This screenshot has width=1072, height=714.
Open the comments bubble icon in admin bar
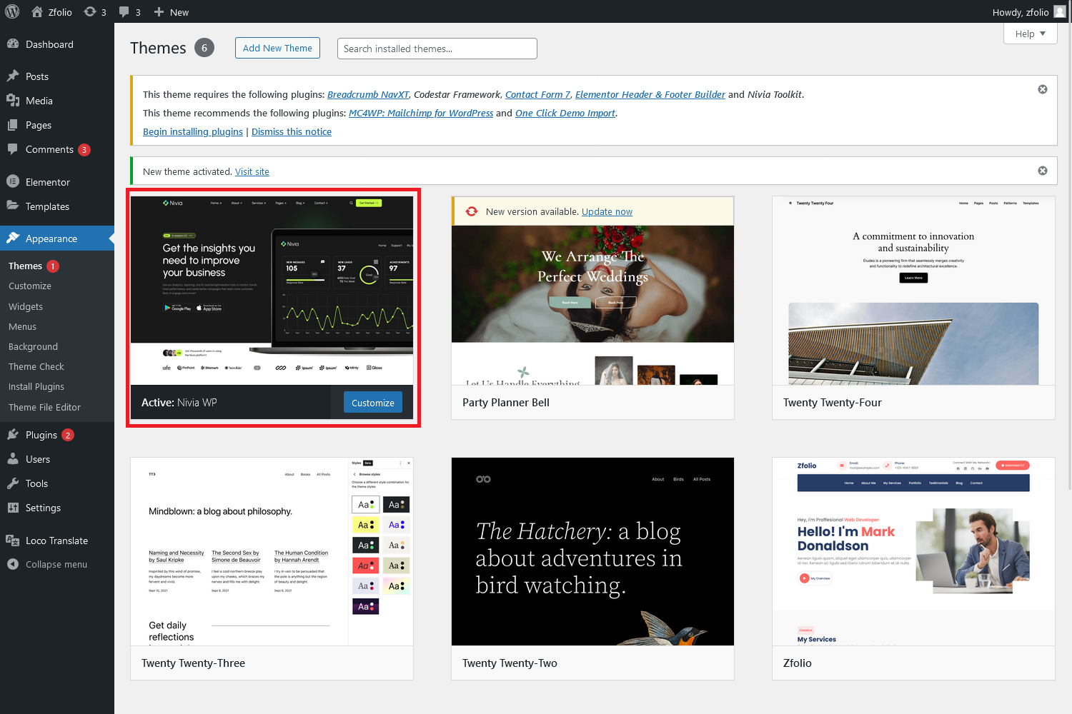point(125,12)
